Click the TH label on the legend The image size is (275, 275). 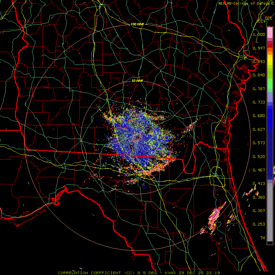[262, 238]
